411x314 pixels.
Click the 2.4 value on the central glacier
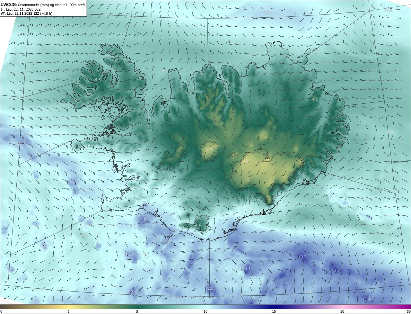click(x=209, y=149)
